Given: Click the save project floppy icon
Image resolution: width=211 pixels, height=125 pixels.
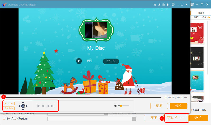Looking at the screenshot, I should coord(163,5).
